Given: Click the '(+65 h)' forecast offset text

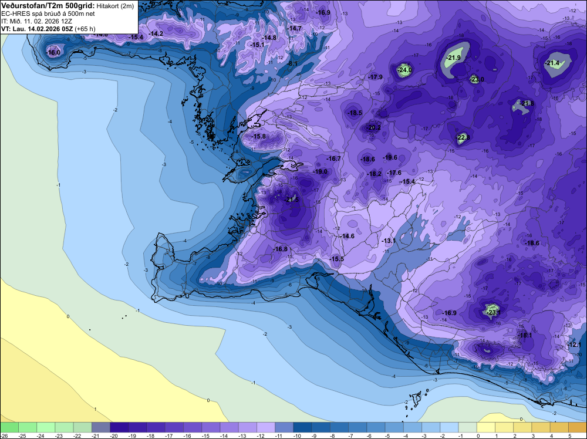Looking at the screenshot, I should 85,29.
